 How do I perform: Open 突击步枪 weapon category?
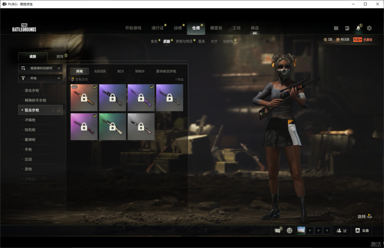tap(41, 90)
